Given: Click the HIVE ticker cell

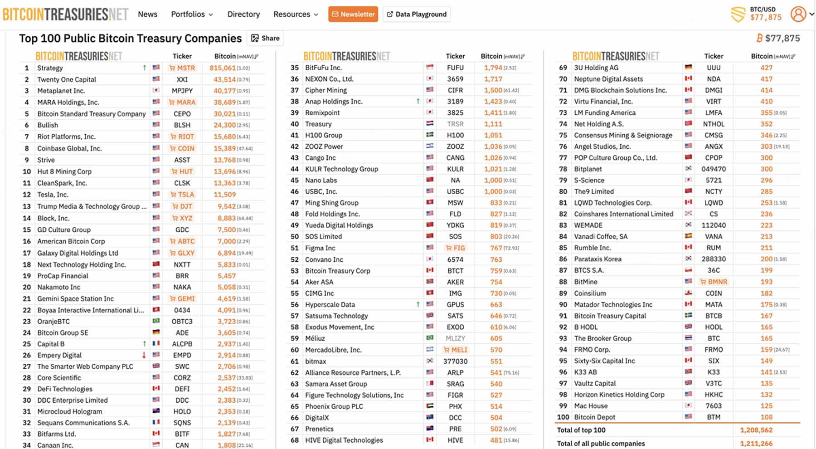Looking at the screenshot, I should pyautogui.click(x=455, y=440).
